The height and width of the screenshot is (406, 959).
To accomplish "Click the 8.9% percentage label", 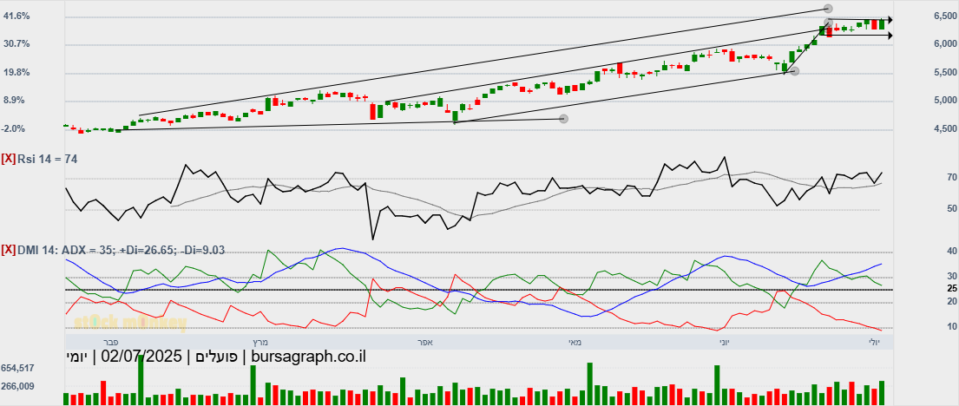I will click(x=15, y=101).
